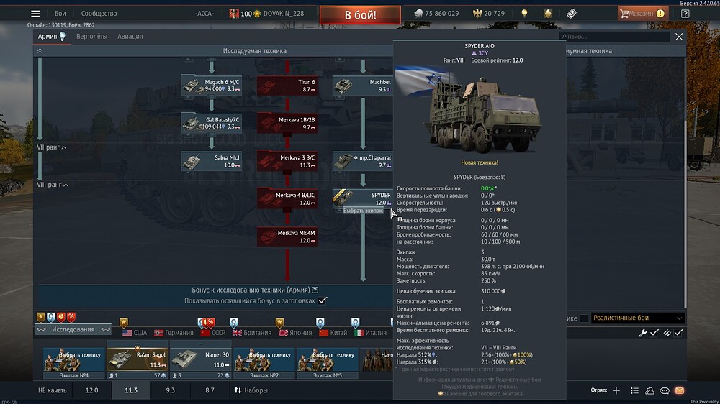The width and height of the screenshot is (720, 404).
Task: Select the Merkava Mk.4M vehicle
Action: coord(287,237)
